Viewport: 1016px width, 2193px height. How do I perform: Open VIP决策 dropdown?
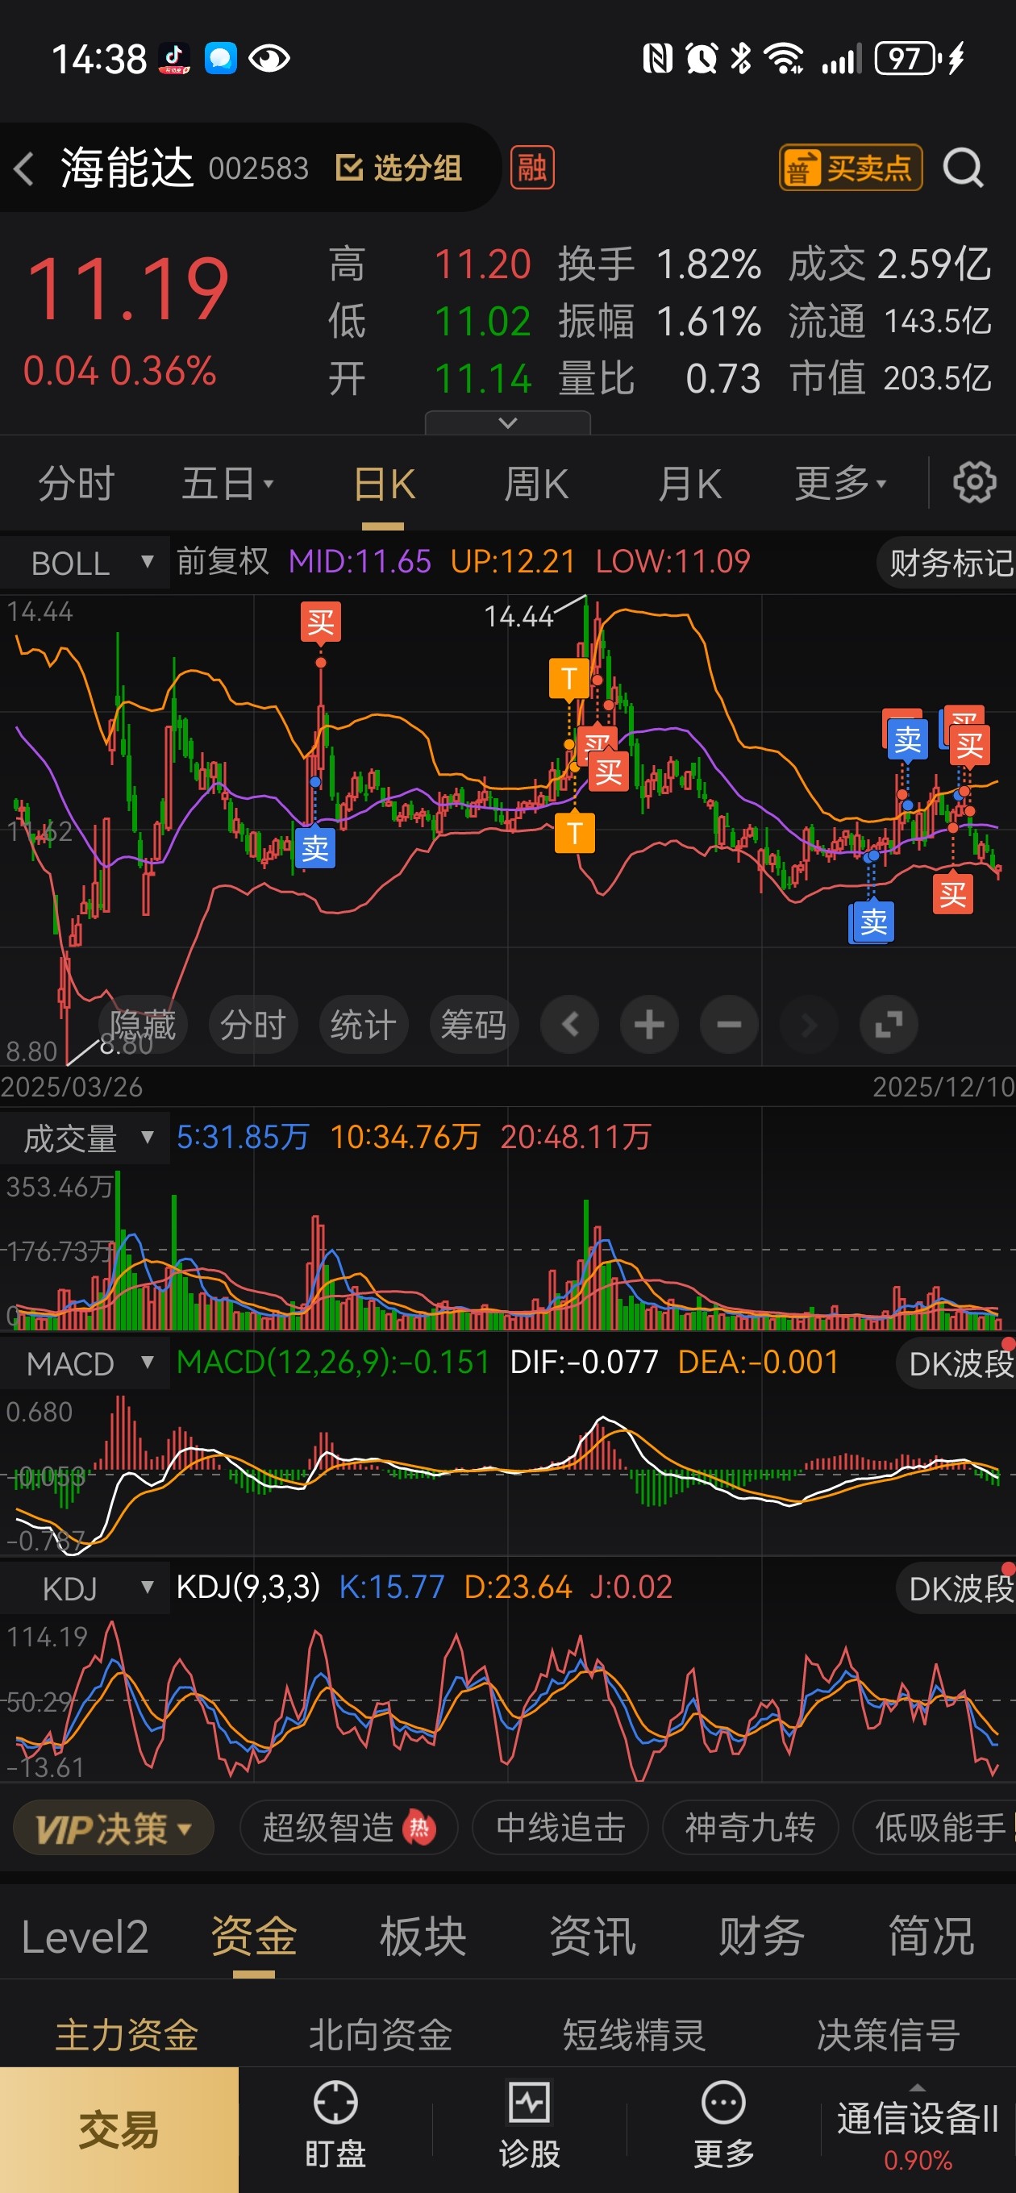tap(112, 1828)
